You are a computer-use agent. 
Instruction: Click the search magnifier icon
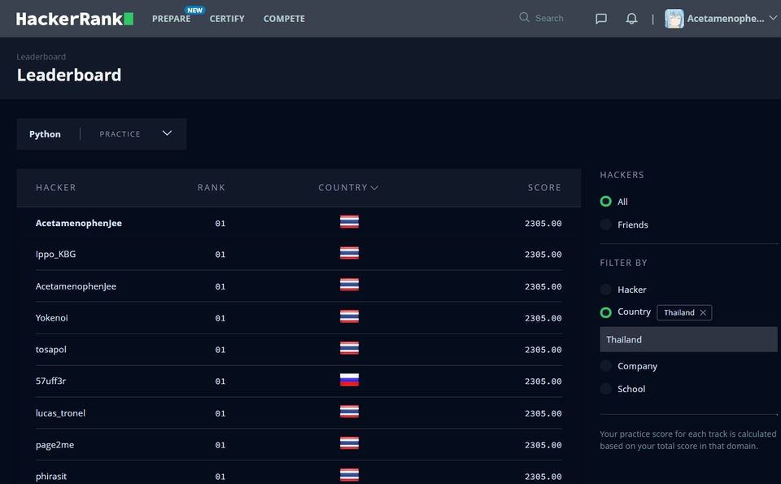click(x=524, y=17)
